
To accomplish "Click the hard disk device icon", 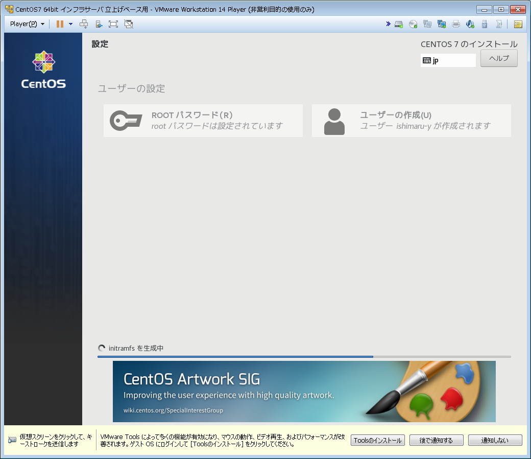I will tap(399, 24).
